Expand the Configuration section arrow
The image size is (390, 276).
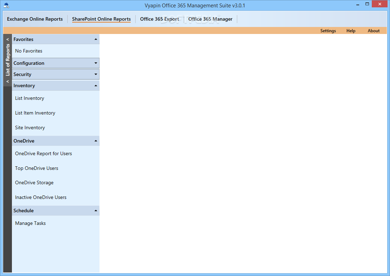click(x=96, y=63)
